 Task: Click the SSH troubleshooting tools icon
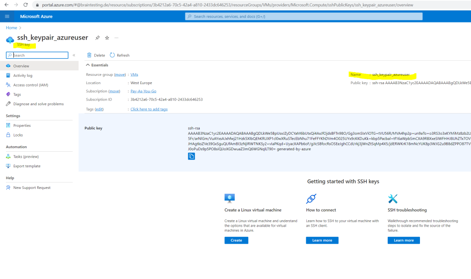[x=393, y=199]
